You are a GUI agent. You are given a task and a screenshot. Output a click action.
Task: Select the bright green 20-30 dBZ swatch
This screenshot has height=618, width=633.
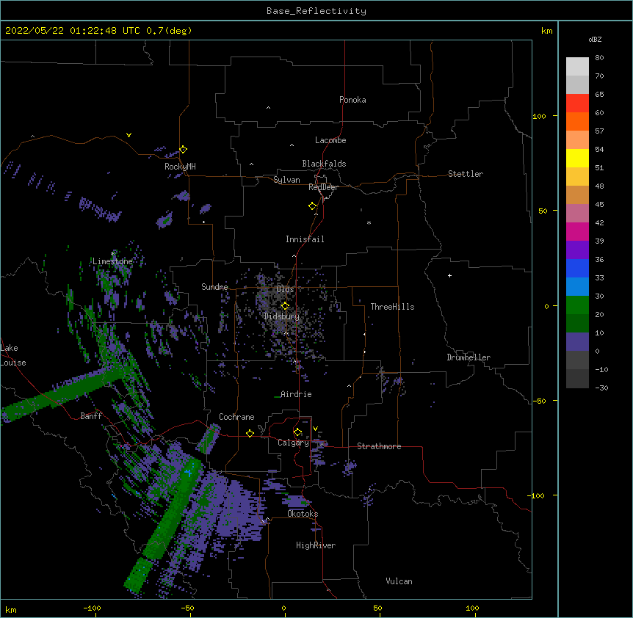coord(577,305)
